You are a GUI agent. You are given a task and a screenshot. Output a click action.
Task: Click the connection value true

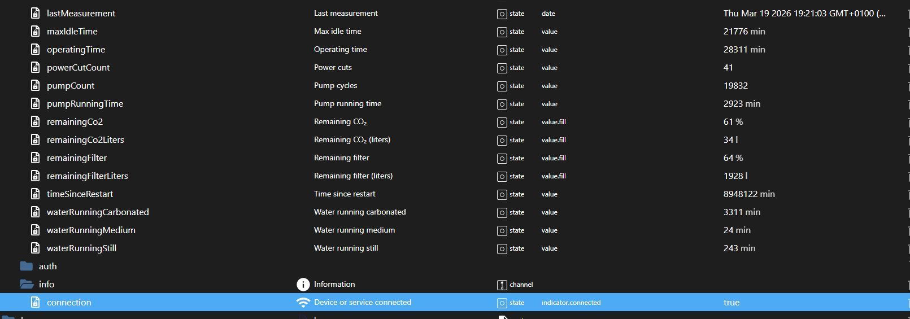(731, 303)
